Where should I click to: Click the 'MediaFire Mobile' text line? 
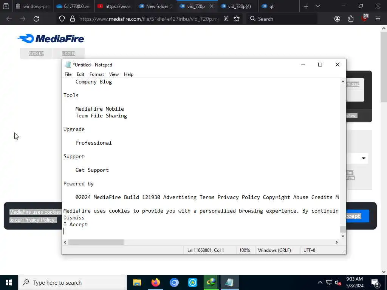[99, 109]
